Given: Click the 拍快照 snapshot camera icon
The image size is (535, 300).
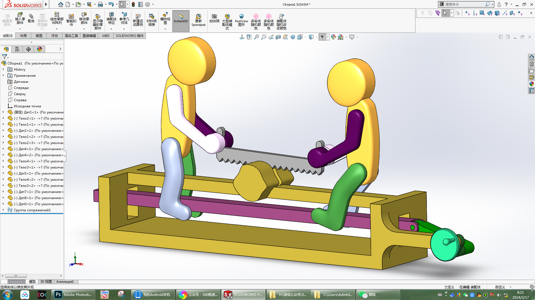Looking at the screenshot, I should pyautogui.click(x=214, y=18).
